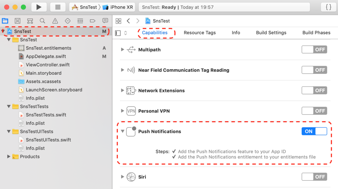338x189 pixels.
Task: Switch to the Capabilities tab
Action: (154, 33)
